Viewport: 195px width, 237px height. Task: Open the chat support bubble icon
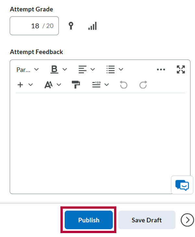182,185
